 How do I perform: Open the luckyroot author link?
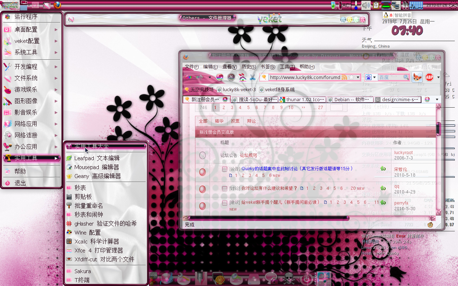coord(404,153)
